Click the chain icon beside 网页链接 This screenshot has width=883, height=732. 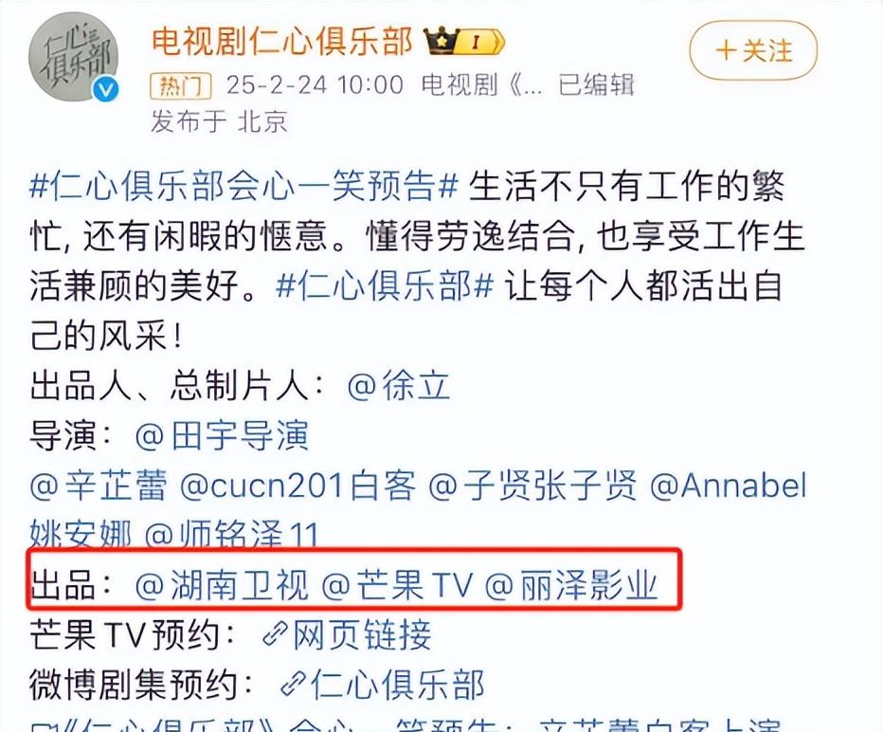276,635
